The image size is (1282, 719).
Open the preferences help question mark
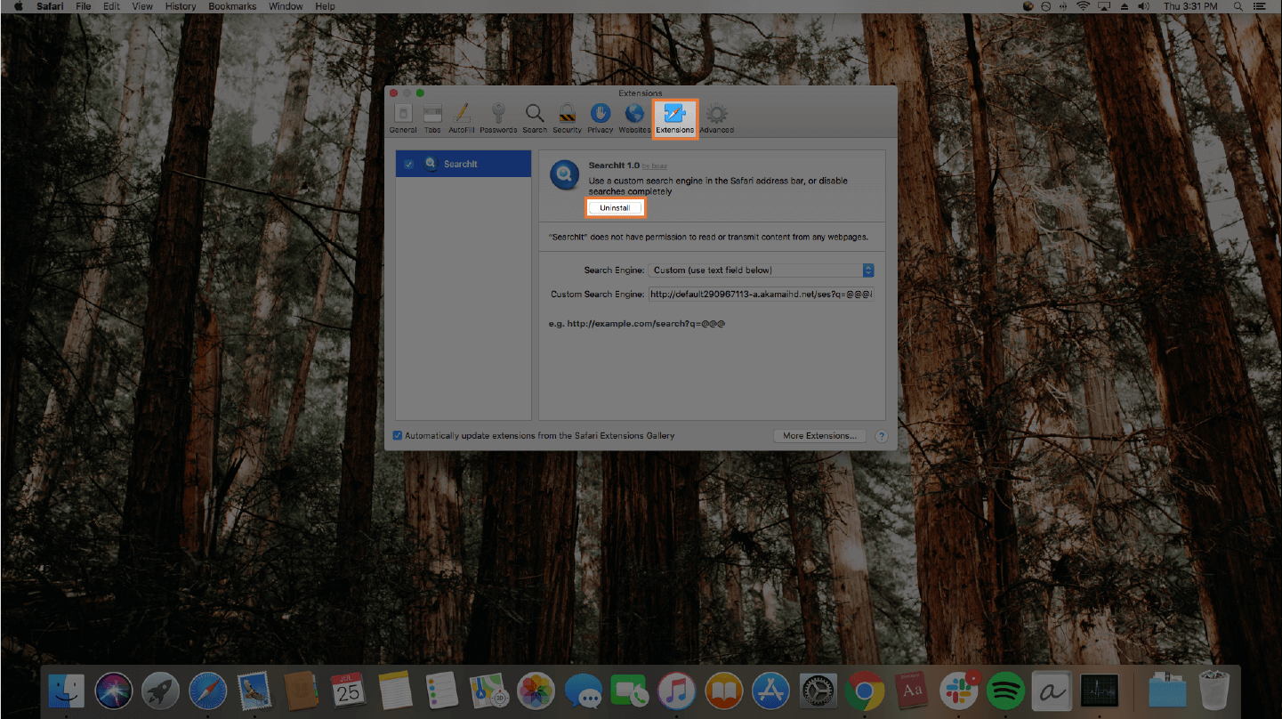tap(882, 436)
